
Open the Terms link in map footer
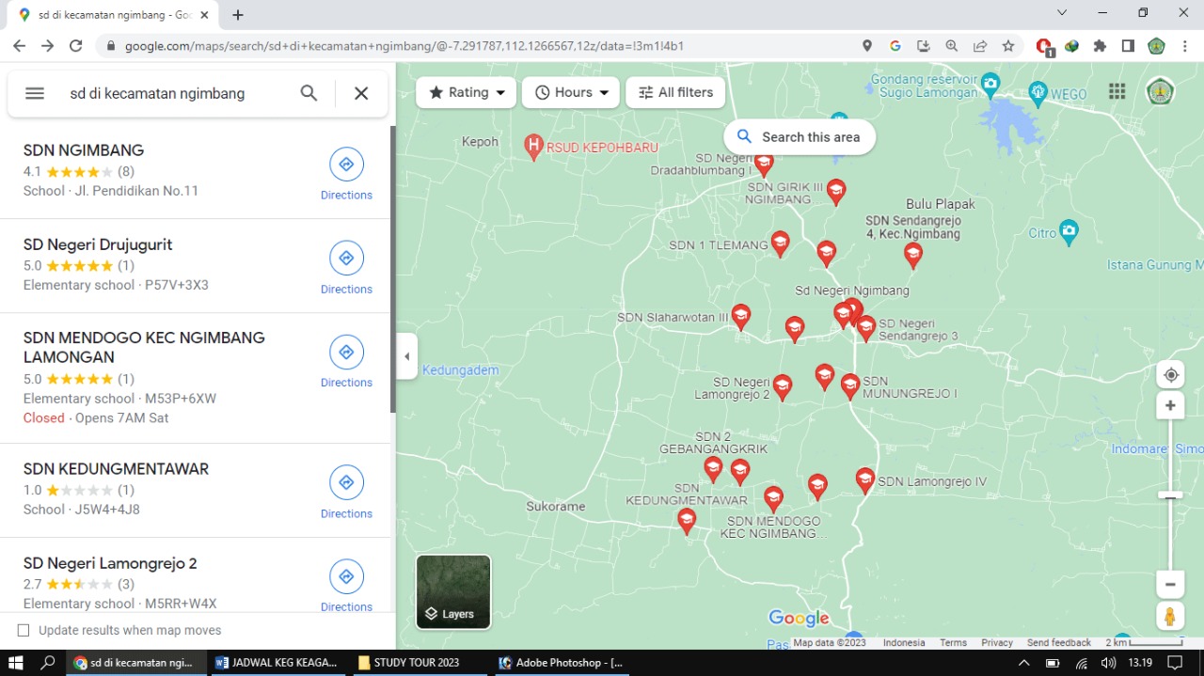point(953,643)
